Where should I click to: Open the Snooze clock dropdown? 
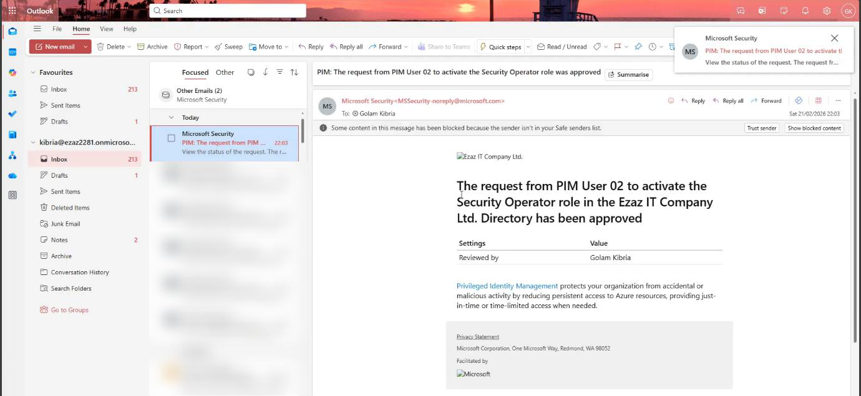click(x=656, y=47)
